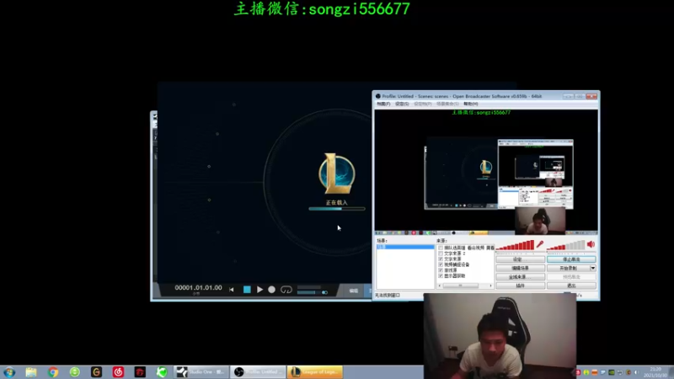Adjust the Studio One transport volume slider

313,292
